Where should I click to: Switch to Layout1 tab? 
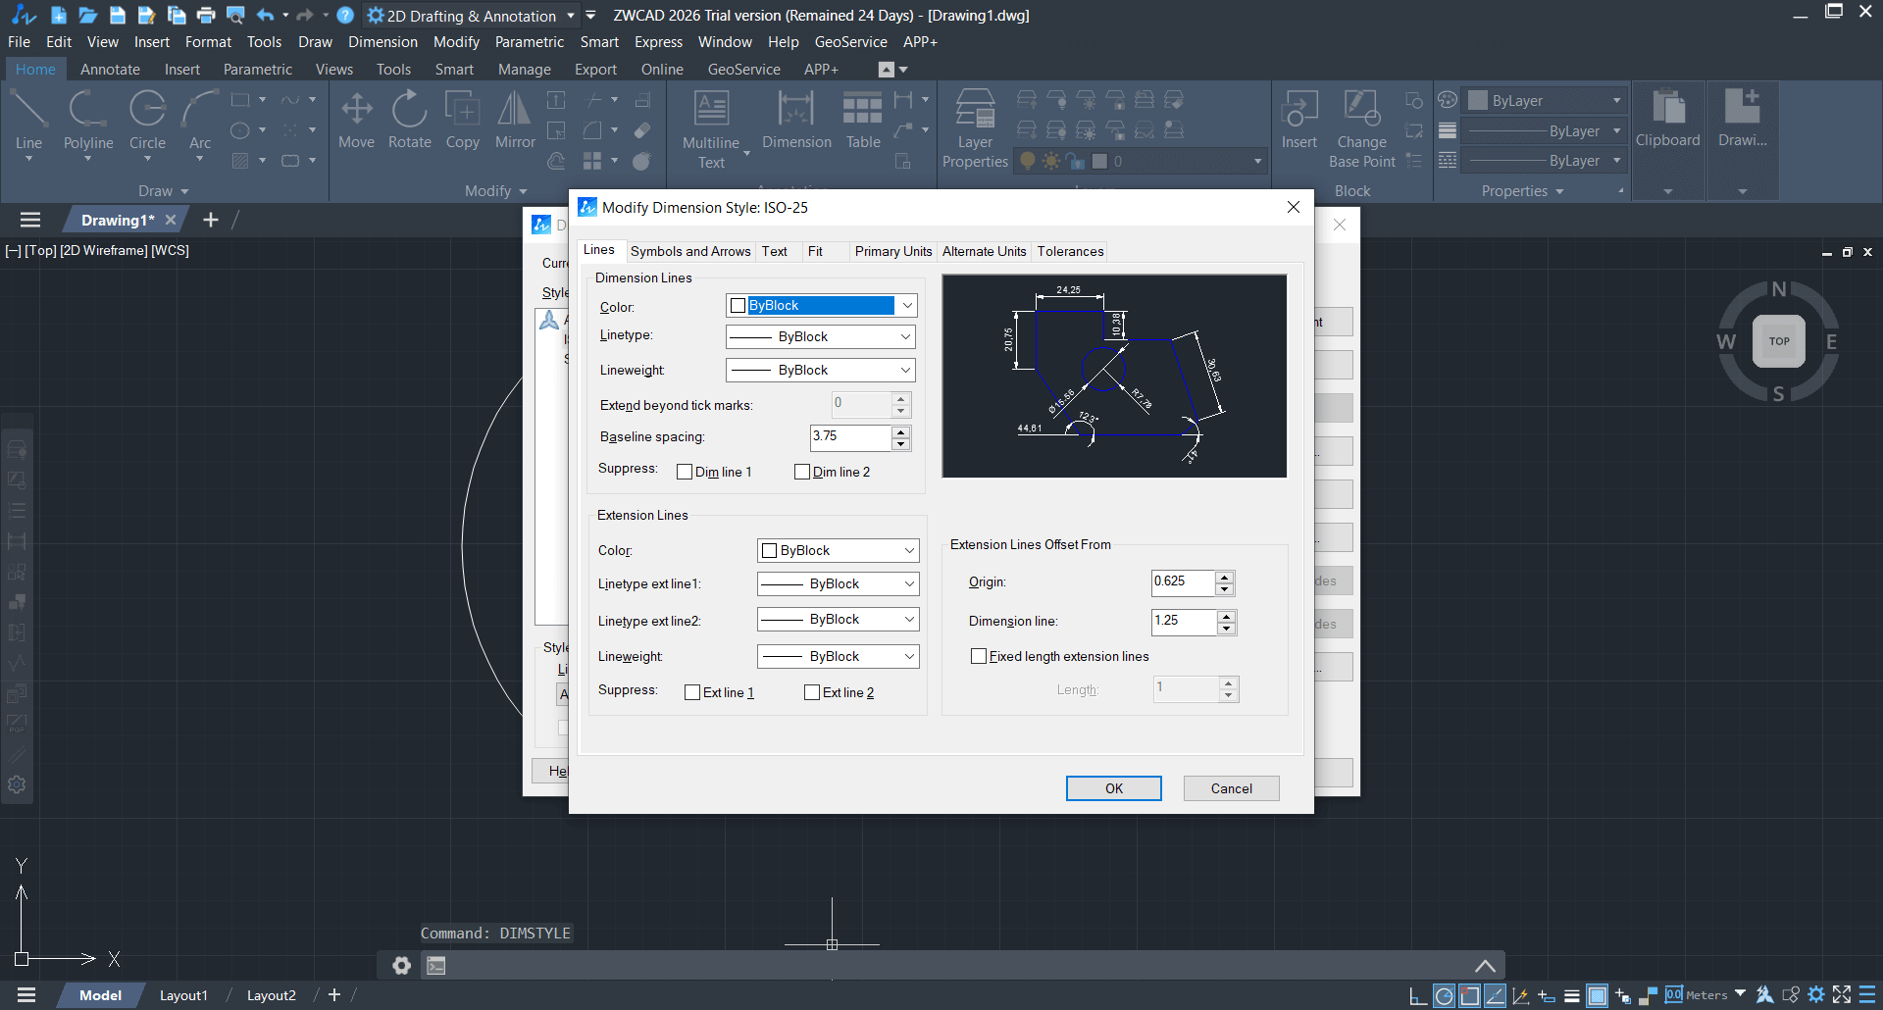[x=183, y=995]
